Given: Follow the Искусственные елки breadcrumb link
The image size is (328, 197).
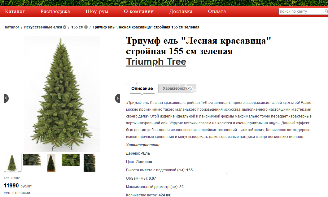Looking at the screenshot, I should click(x=43, y=27).
